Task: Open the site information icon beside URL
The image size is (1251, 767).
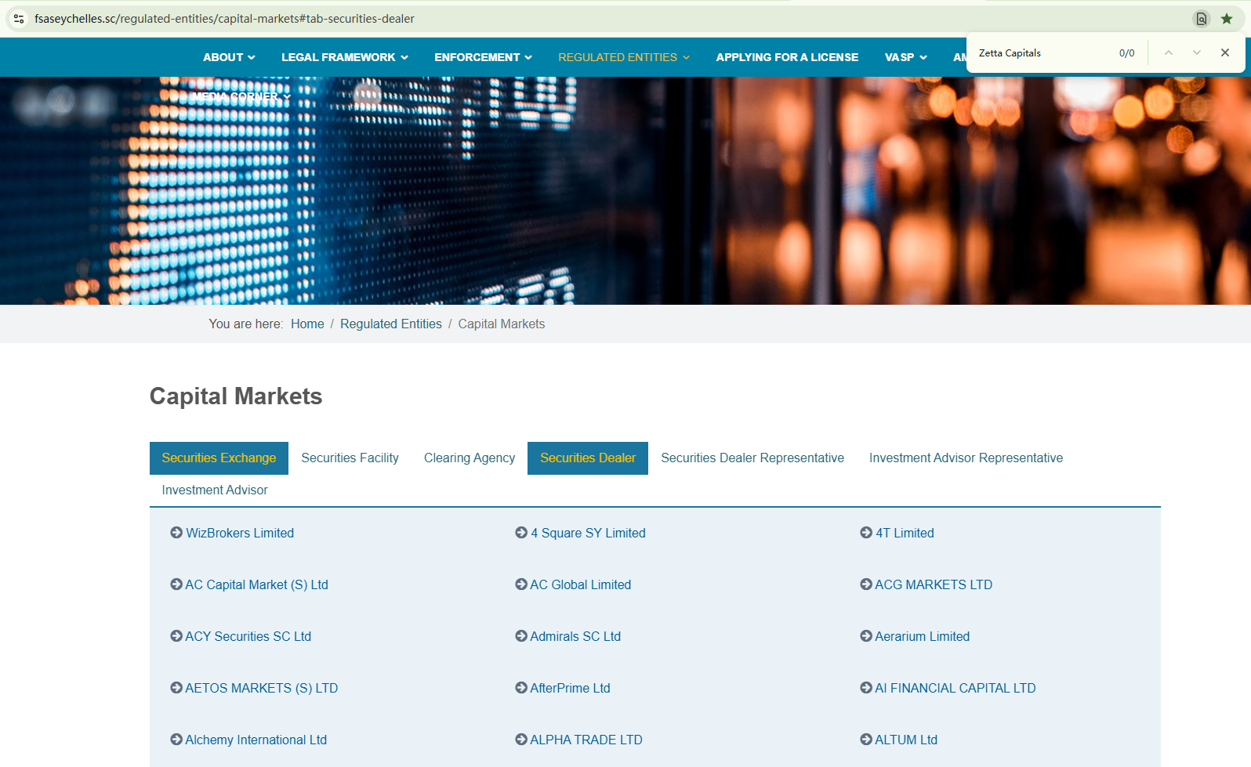Action: [x=19, y=19]
